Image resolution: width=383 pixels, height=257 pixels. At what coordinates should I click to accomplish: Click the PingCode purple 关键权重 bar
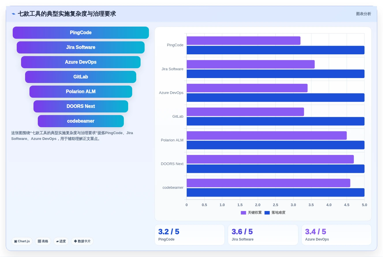tap(244, 41)
